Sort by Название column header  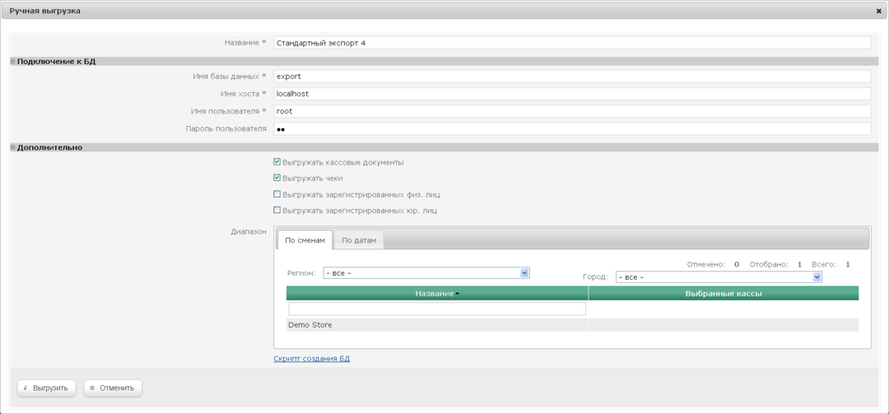tap(437, 293)
